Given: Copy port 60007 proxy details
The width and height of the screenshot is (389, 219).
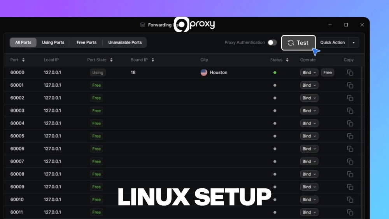Looking at the screenshot, I should coord(350,161).
